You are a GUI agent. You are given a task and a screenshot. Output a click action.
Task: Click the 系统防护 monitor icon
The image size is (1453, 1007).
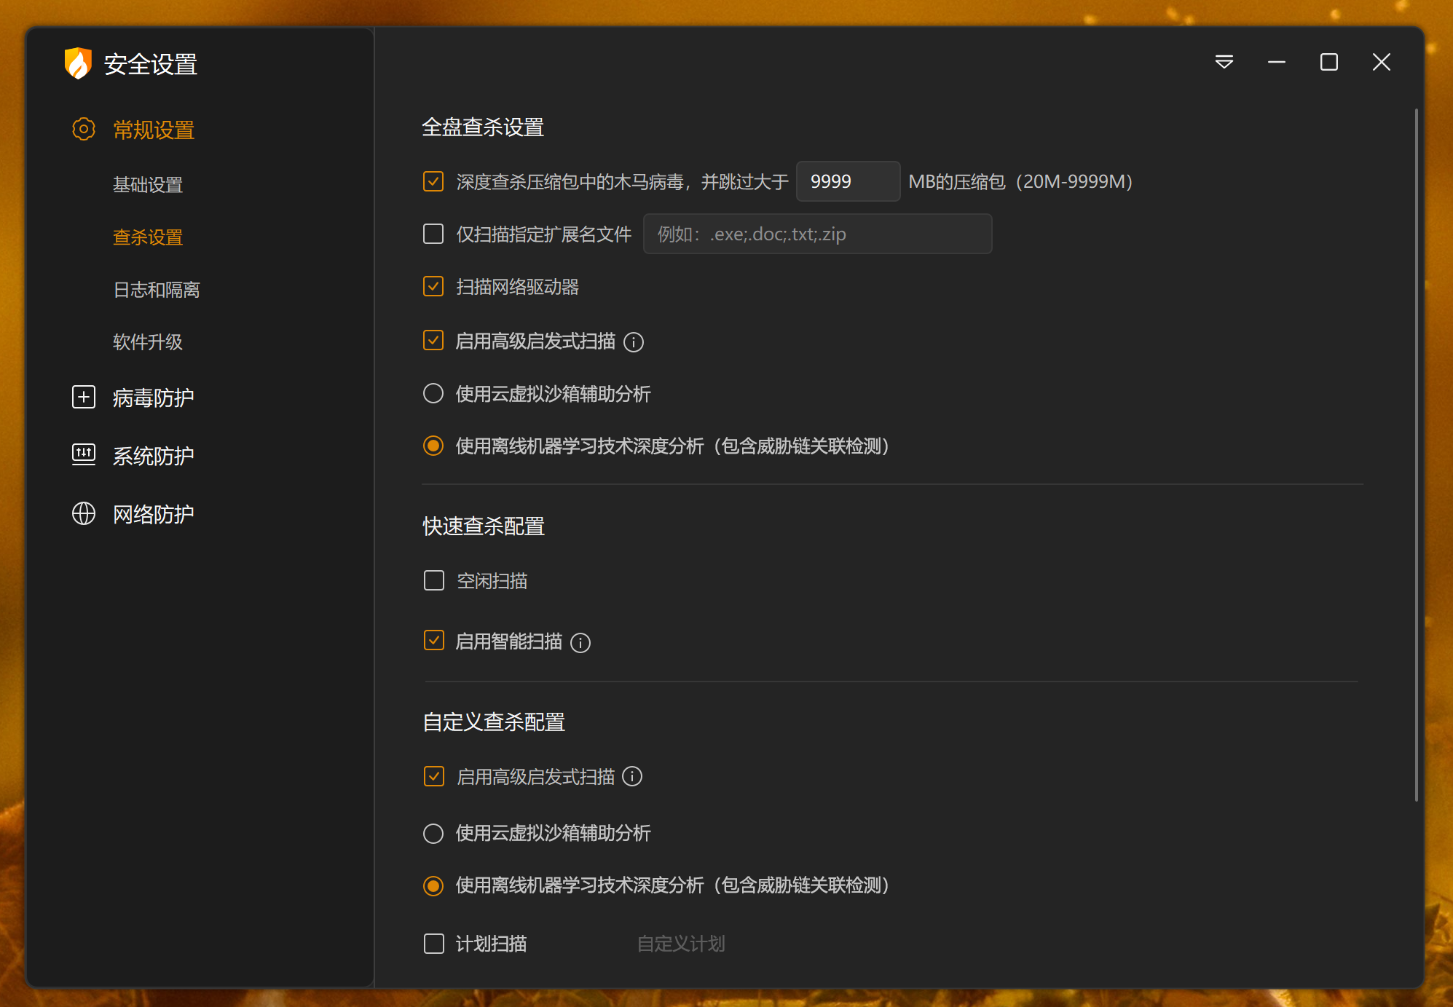point(83,455)
